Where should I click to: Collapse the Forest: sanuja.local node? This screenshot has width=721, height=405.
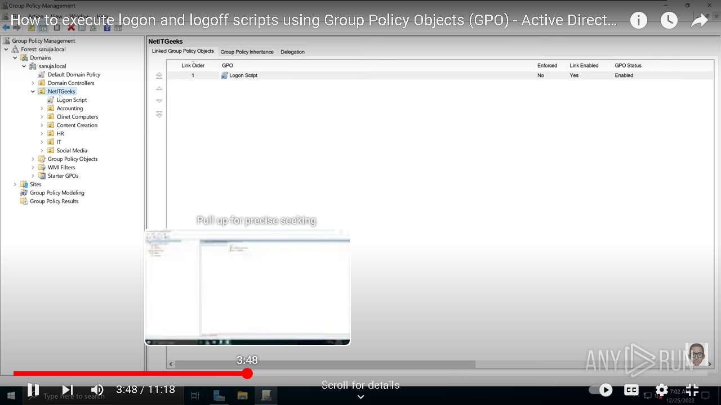point(6,49)
